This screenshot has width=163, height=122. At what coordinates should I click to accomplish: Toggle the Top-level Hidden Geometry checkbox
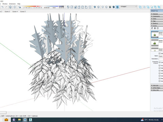point(159,65)
